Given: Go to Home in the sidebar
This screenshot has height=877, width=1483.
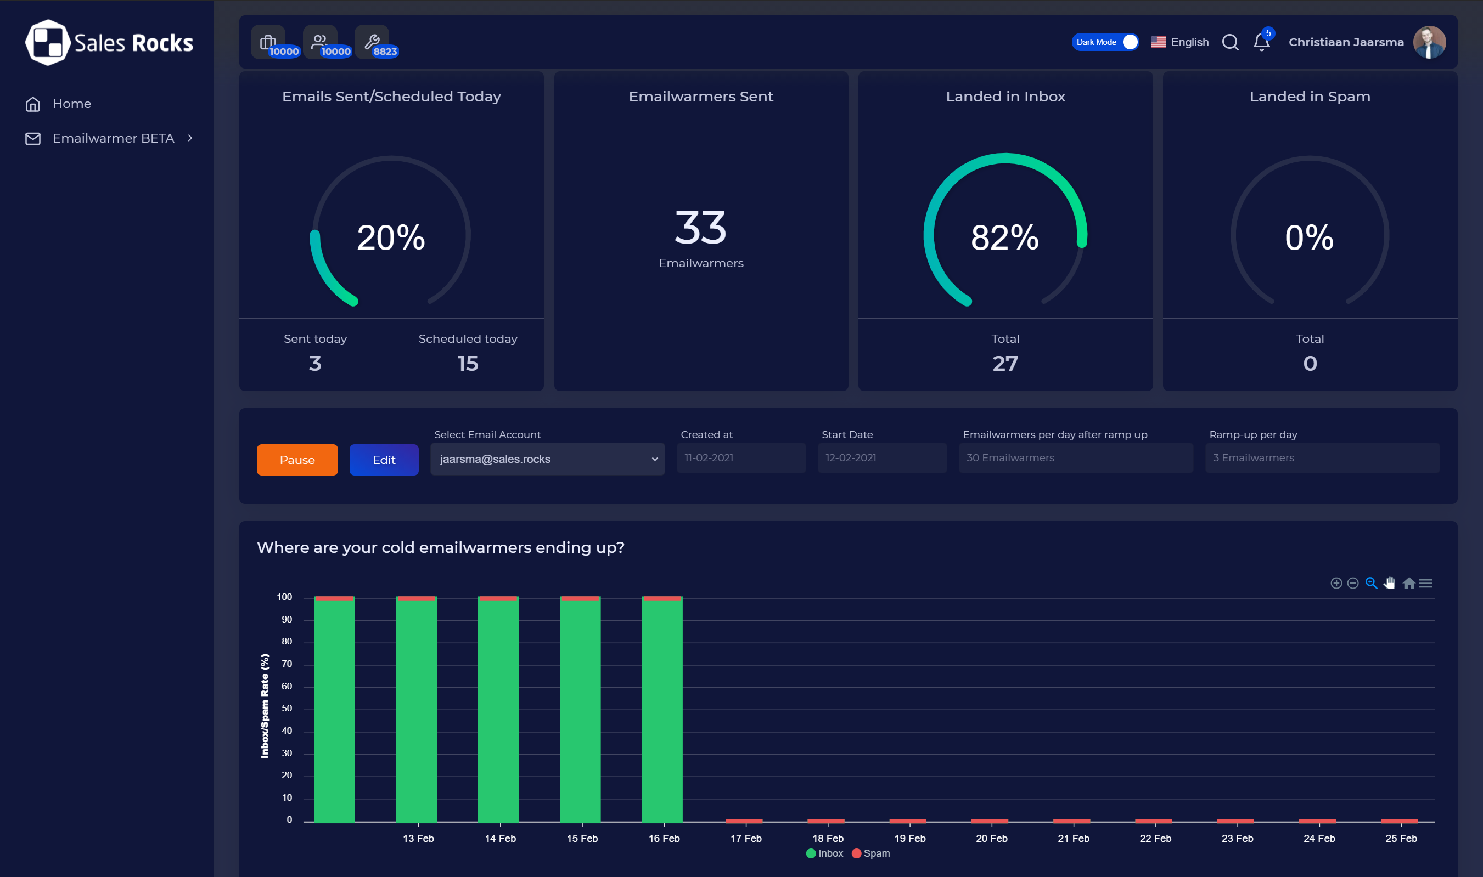Looking at the screenshot, I should pos(71,104).
